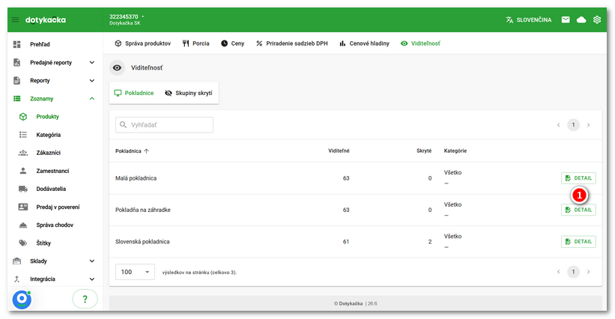Click the Kategórie column header
This screenshot has width=615, height=319.
pyautogui.click(x=455, y=151)
